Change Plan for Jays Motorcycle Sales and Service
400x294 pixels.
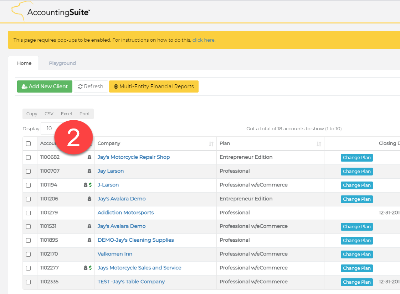click(357, 268)
